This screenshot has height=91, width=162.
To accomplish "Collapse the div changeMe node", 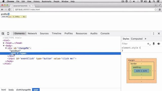I will [6, 48].
